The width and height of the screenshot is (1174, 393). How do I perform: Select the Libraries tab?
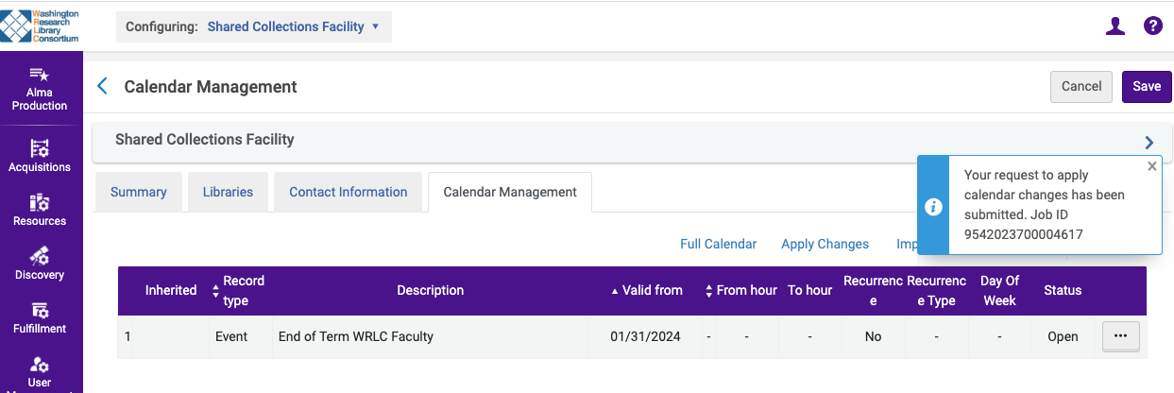point(228,192)
